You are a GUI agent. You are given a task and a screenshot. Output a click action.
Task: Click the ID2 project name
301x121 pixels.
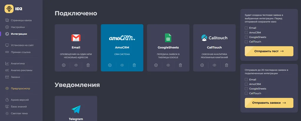[19, 9]
